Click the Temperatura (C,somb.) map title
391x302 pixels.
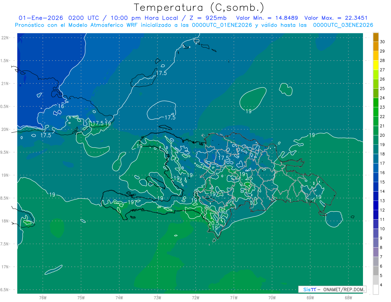[x=199, y=7]
